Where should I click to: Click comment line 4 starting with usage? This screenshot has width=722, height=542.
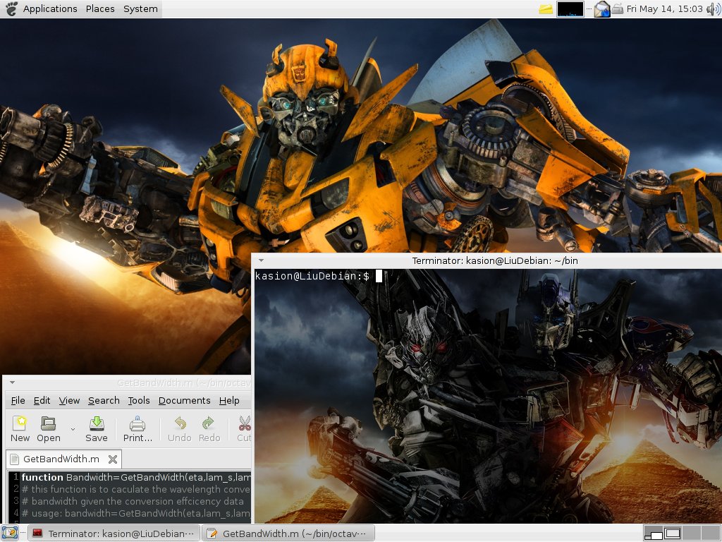pyautogui.click(x=136, y=514)
